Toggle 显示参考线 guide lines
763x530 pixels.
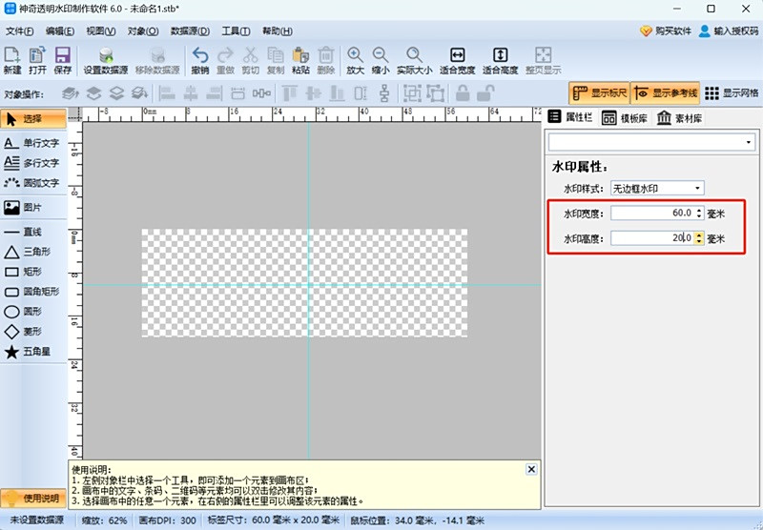coord(665,92)
